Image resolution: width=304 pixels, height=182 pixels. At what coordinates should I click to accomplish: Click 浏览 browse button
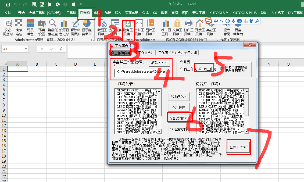pos(159,62)
